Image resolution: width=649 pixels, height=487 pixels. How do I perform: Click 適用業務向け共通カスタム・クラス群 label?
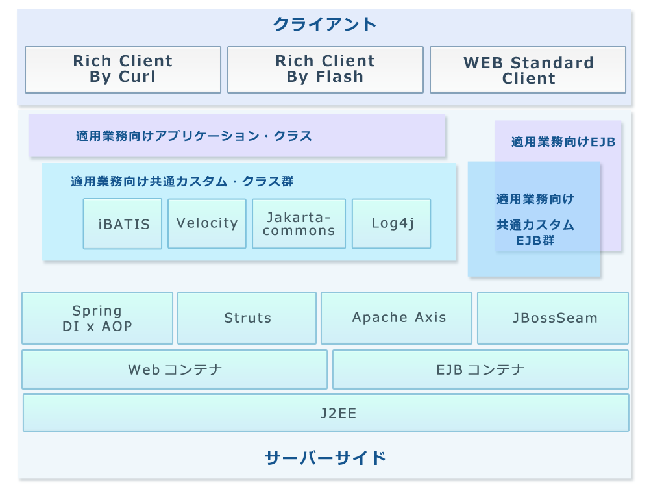click(x=182, y=181)
